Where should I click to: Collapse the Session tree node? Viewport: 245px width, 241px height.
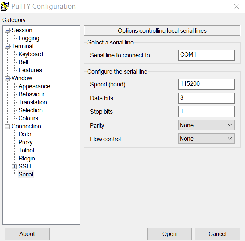[x=7, y=30]
